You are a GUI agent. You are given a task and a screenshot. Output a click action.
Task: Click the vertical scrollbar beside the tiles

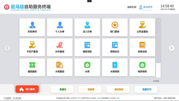[158, 48]
